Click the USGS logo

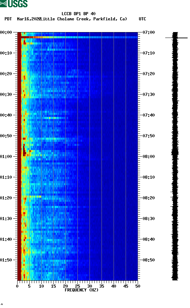tap(14, 3)
